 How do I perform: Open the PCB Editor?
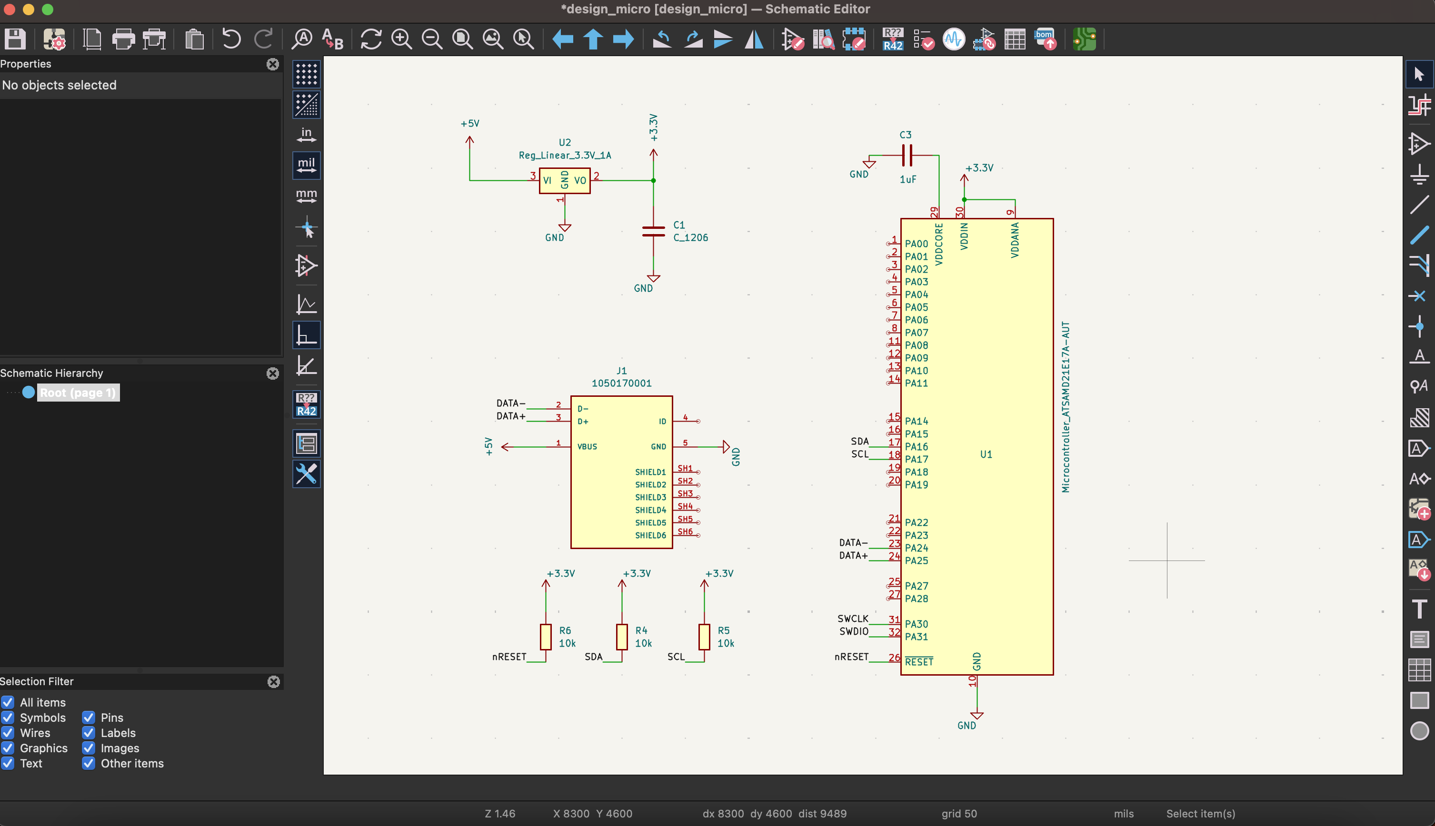[1084, 39]
